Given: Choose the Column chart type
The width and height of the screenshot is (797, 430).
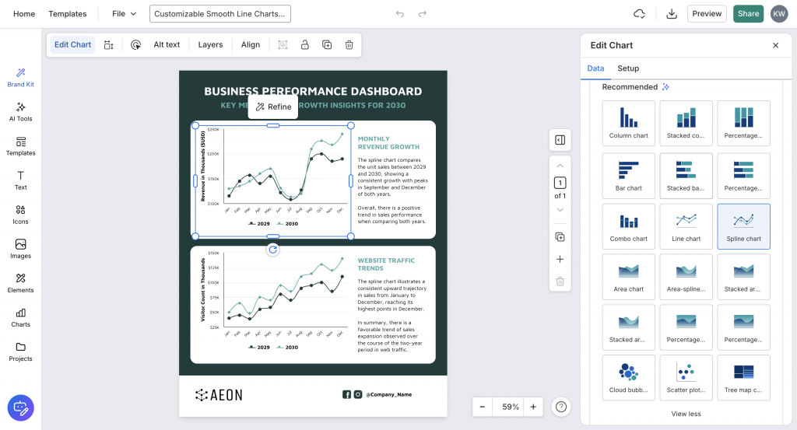Looking at the screenshot, I should (628, 123).
